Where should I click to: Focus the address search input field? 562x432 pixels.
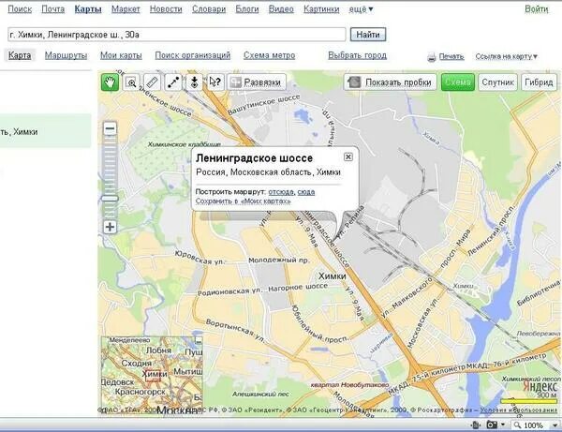pos(177,35)
